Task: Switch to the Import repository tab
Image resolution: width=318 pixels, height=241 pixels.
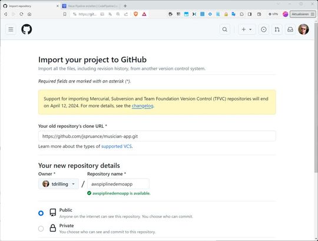Action: (31, 6)
